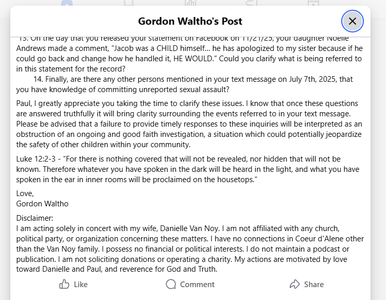386x300 pixels.
Task: Click the megaphone icon in top navigation
Action: click(252, 3)
